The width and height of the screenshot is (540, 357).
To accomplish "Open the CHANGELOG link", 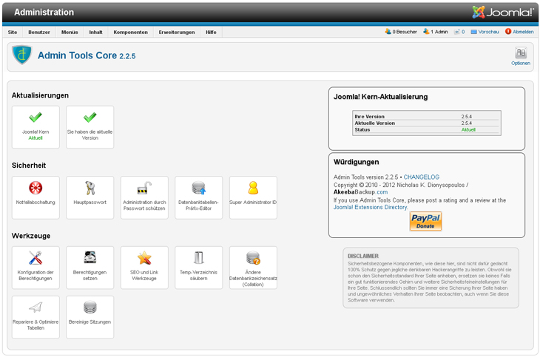I will click(421, 177).
